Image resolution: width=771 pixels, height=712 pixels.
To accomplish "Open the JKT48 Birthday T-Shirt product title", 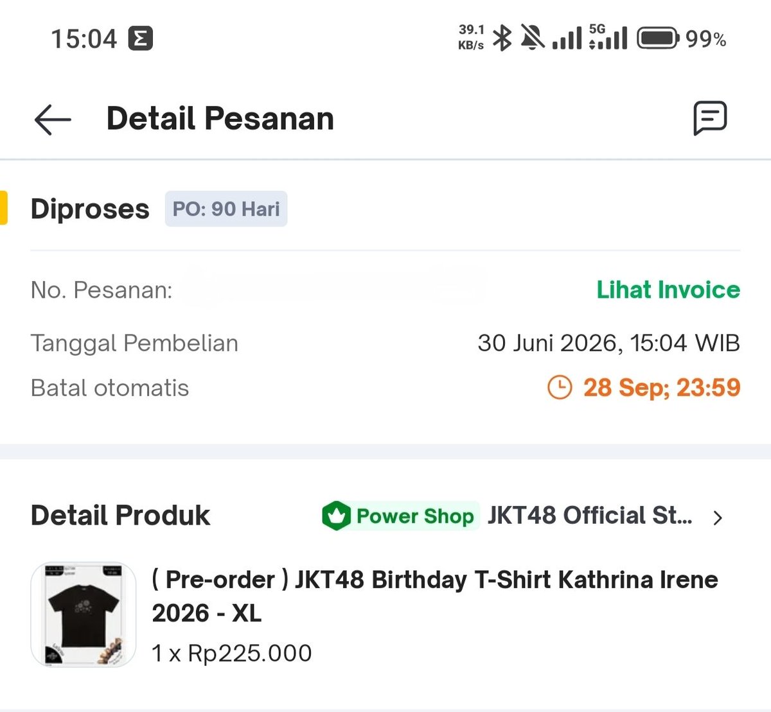I will (435, 596).
